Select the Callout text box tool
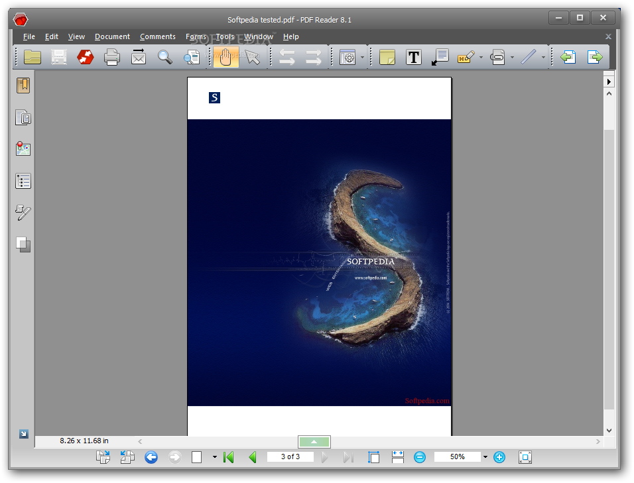The width and height of the screenshot is (634, 483). click(440, 57)
